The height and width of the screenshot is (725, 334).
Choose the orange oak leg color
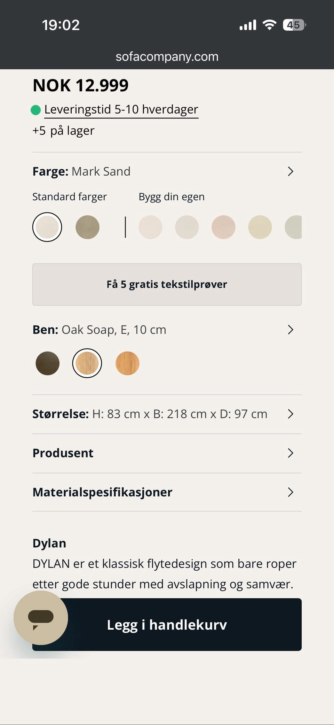(x=127, y=363)
